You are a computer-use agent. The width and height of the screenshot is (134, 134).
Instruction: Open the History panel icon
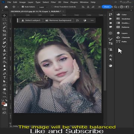(111, 15)
